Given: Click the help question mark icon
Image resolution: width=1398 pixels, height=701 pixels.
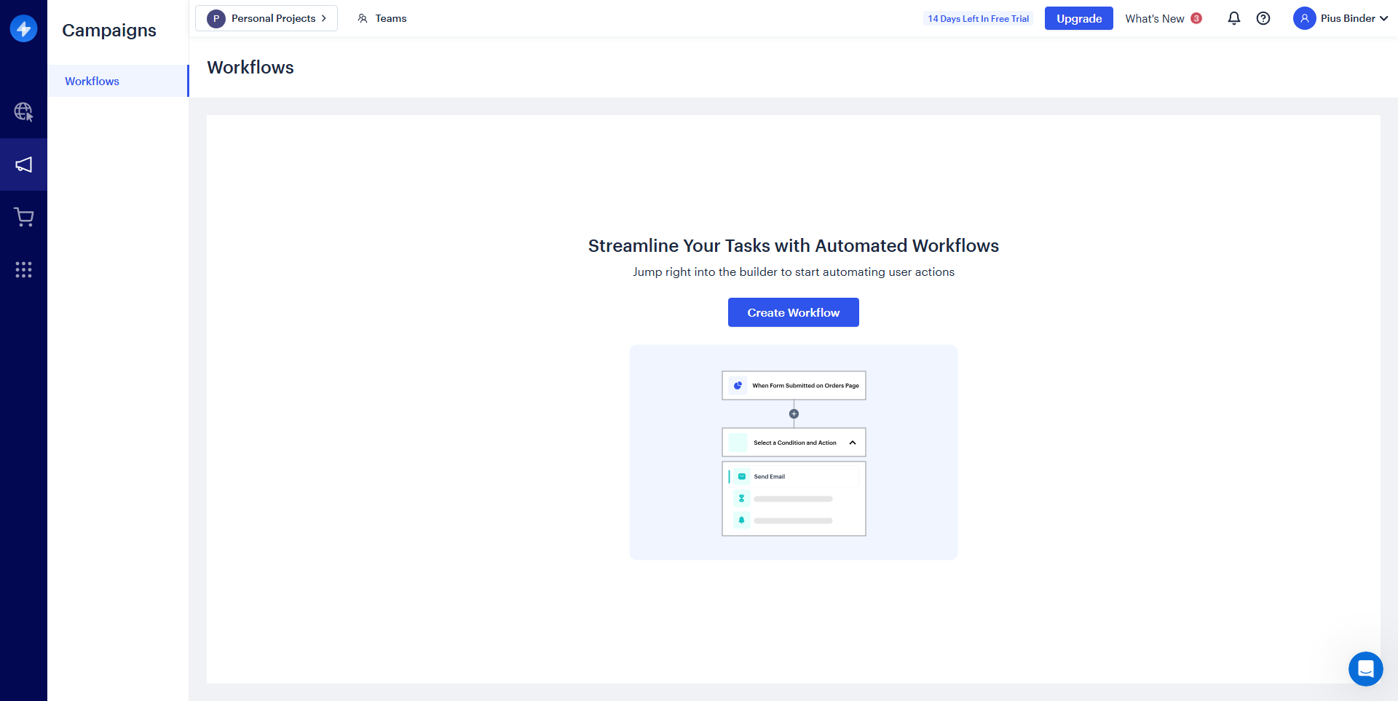Looking at the screenshot, I should [1263, 18].
